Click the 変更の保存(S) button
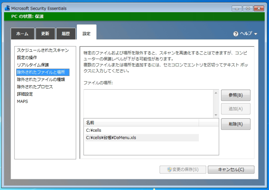 (183, 169)
